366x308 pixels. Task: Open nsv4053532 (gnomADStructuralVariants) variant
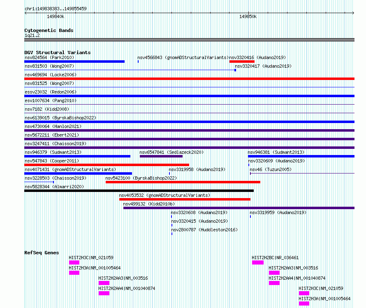pos(164,195)
